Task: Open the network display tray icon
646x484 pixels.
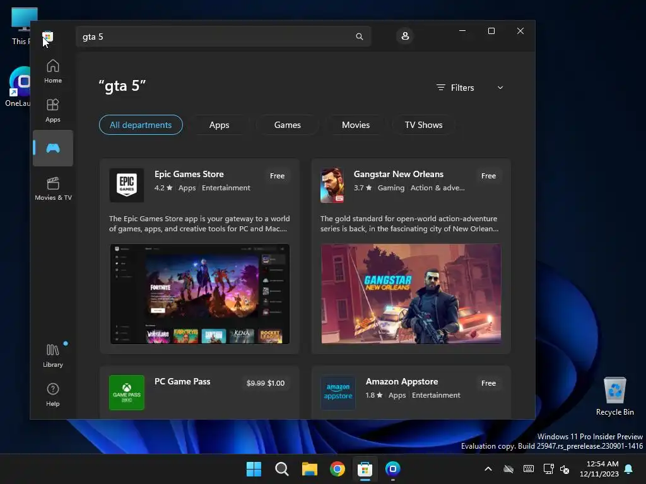Action: click(548, 469)
